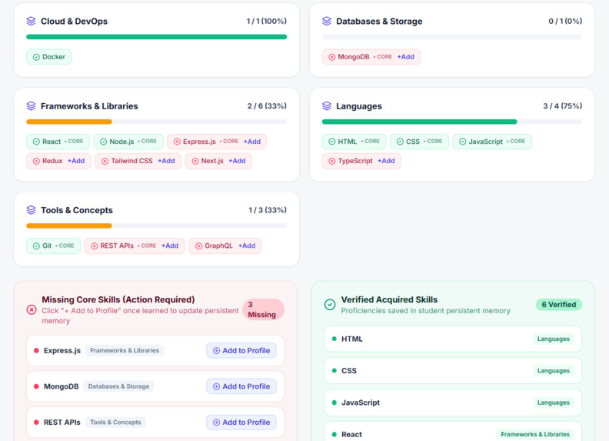
Task: Click the Databases & Storage layers icon
Action: coord(327,21)
